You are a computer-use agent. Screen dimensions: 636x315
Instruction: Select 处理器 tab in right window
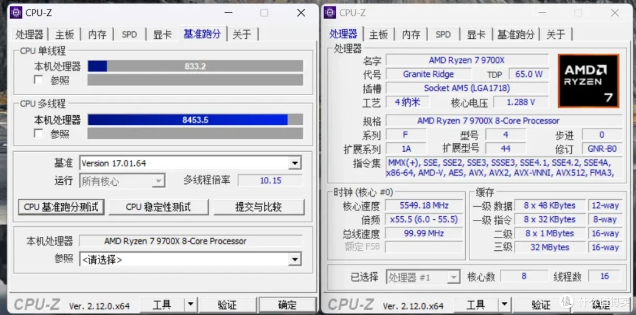[343, 34]
